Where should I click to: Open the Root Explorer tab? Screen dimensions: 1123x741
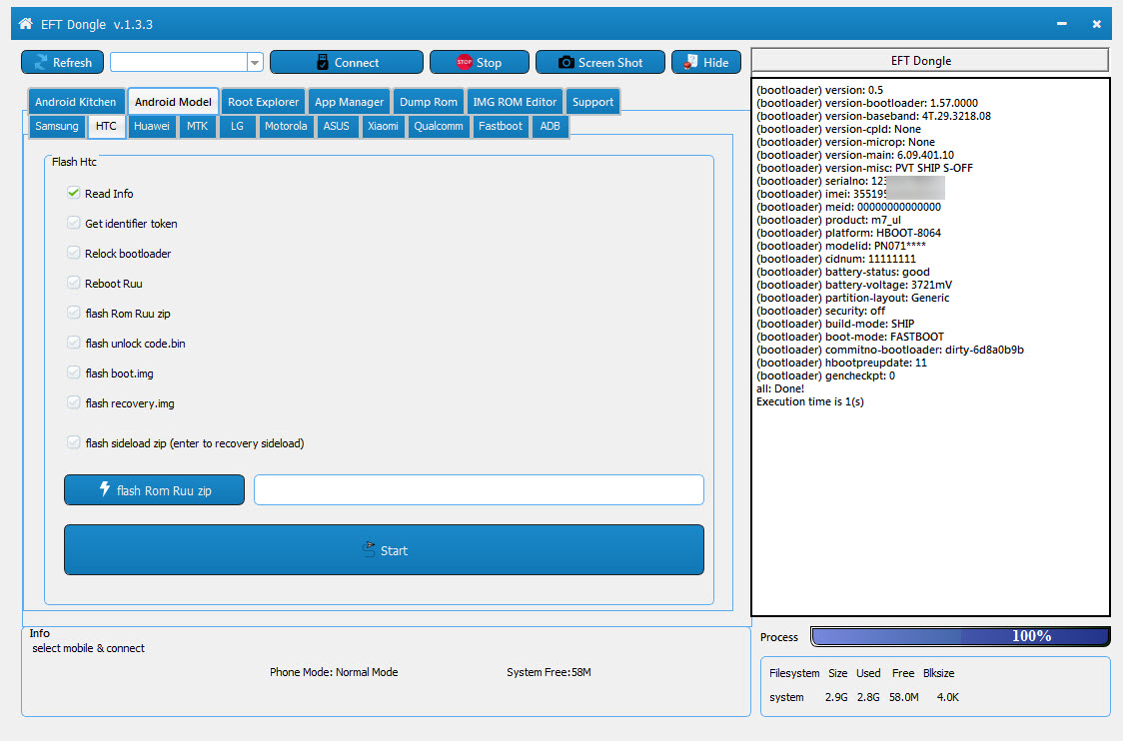(x=264, y=102)
